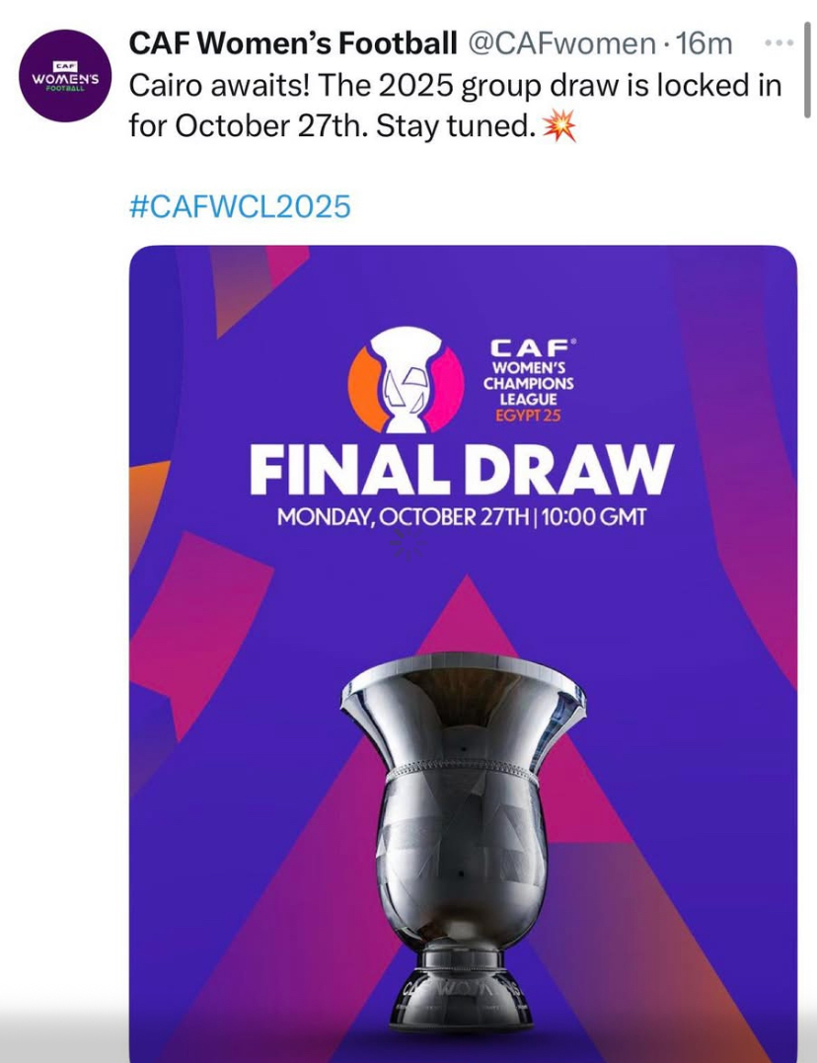817x1063 pixels.
Task: Open the #CAFWCL2025 hashtag link
Action: pyautogui.click(x=240, y=206)
